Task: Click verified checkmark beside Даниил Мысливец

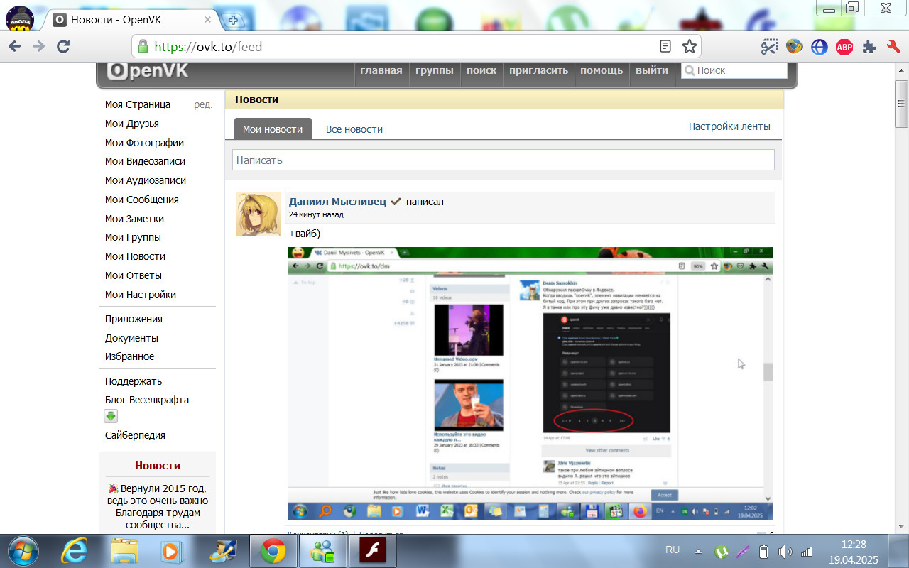Action: [x=396, y=202]
